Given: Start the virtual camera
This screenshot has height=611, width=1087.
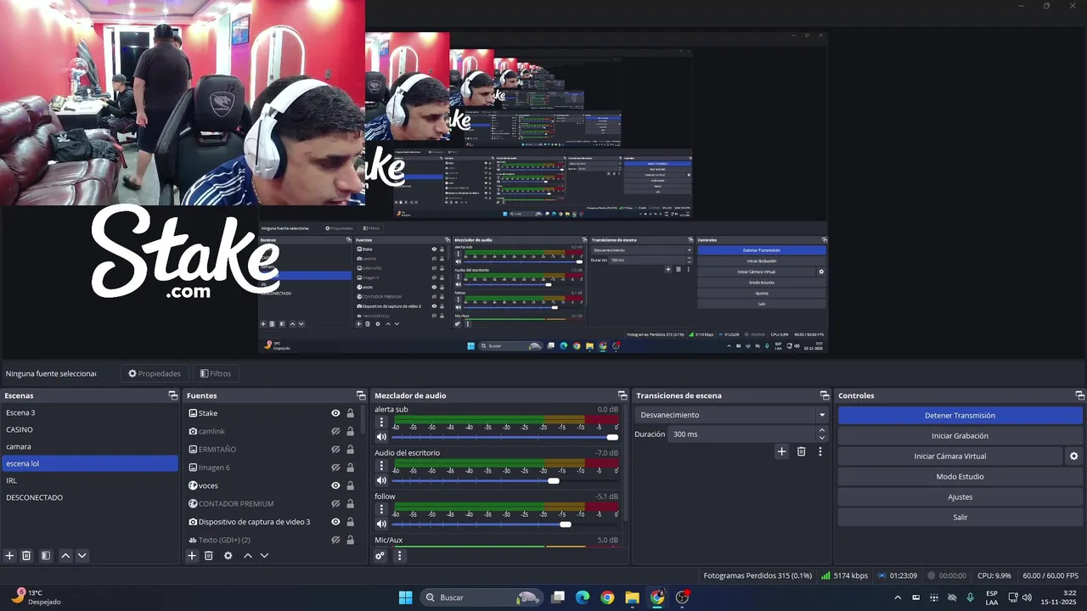Looking at the screenshot, I should coord(949,457).
